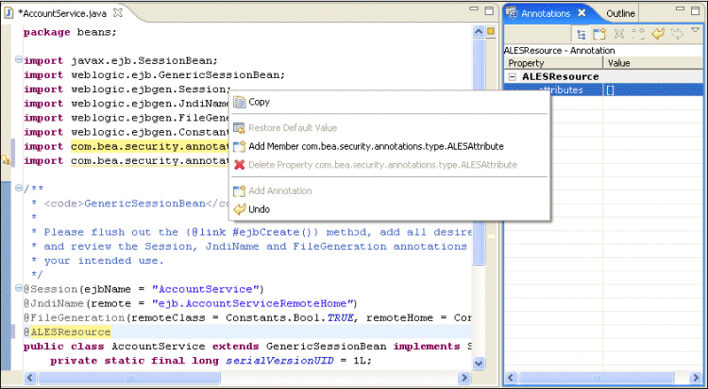Click the dashed-square move icon in Annotations toolbar
The image size is (708, 389).
[x=638, y=34]
